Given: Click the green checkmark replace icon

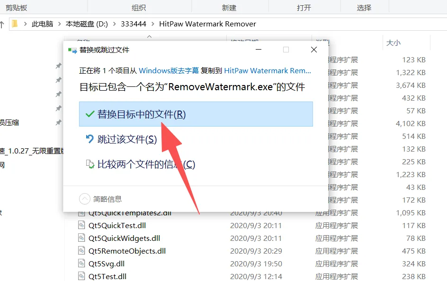Looking at the screenshot, I should click(x=90, y=114).
